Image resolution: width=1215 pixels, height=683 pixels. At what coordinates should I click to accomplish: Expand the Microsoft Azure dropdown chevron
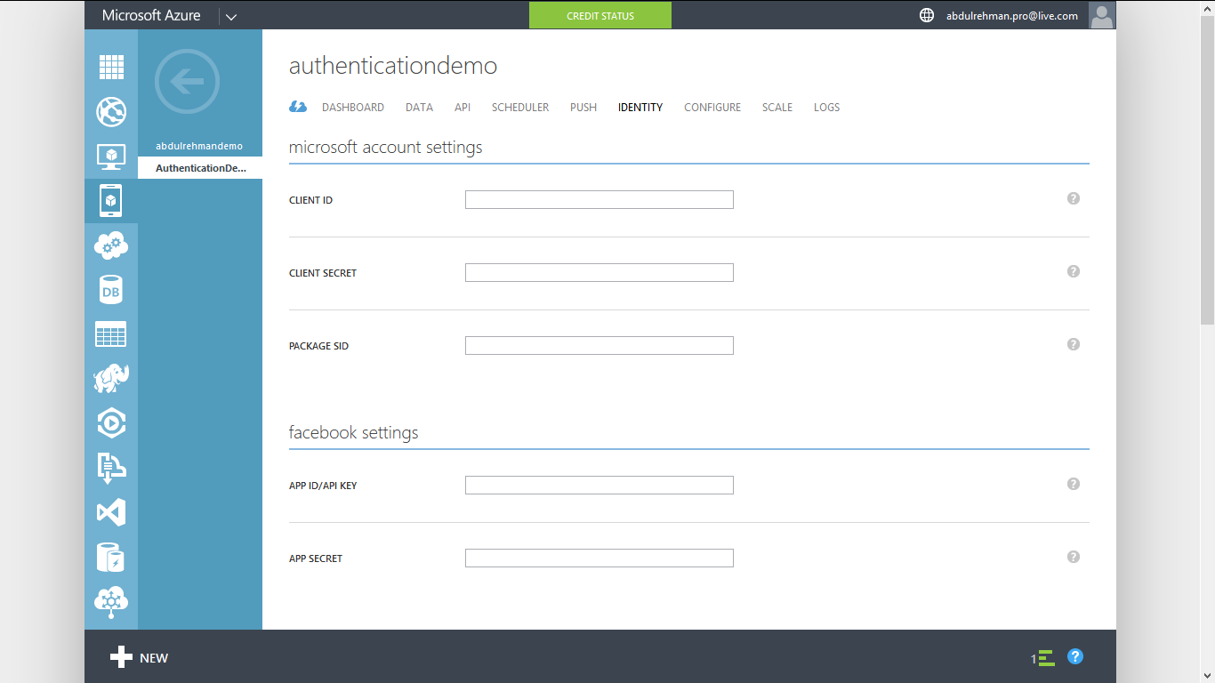click(231, 16)
